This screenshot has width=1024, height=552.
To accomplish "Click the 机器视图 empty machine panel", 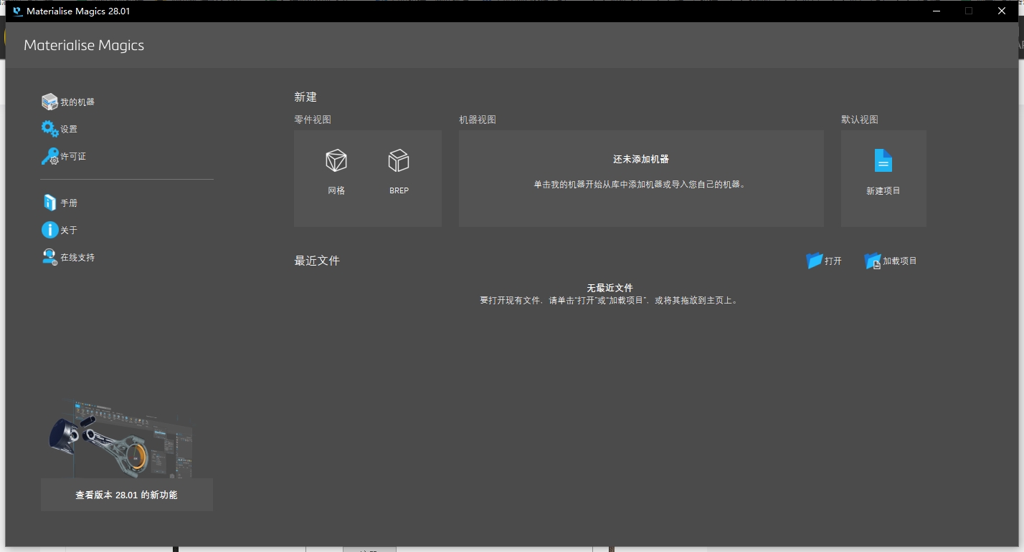I will coord(641,178).
